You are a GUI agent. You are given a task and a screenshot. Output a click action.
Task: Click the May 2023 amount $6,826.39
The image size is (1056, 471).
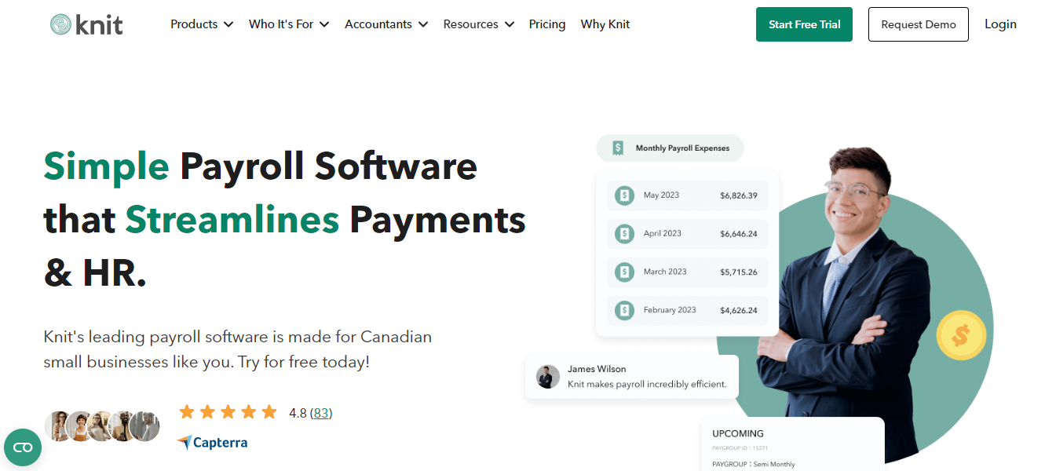tap(739, 195)
